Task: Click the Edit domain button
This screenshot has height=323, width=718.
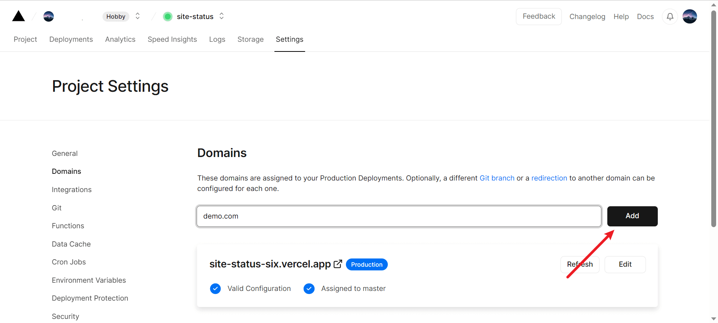Action: [625, 264]
